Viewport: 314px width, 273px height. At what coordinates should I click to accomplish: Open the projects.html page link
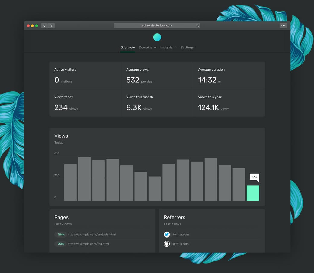91,235
